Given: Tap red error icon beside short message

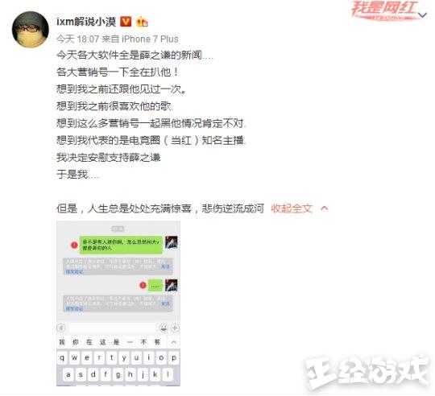Looking at the screenshot, I should point(143,285).
